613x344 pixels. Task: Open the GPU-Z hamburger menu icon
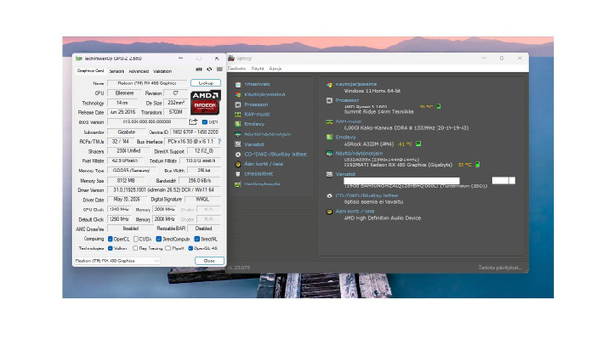pos(220,70)
